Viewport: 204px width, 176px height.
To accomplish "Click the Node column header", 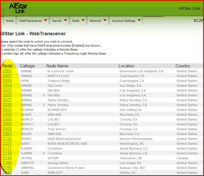I will point(7,66).
